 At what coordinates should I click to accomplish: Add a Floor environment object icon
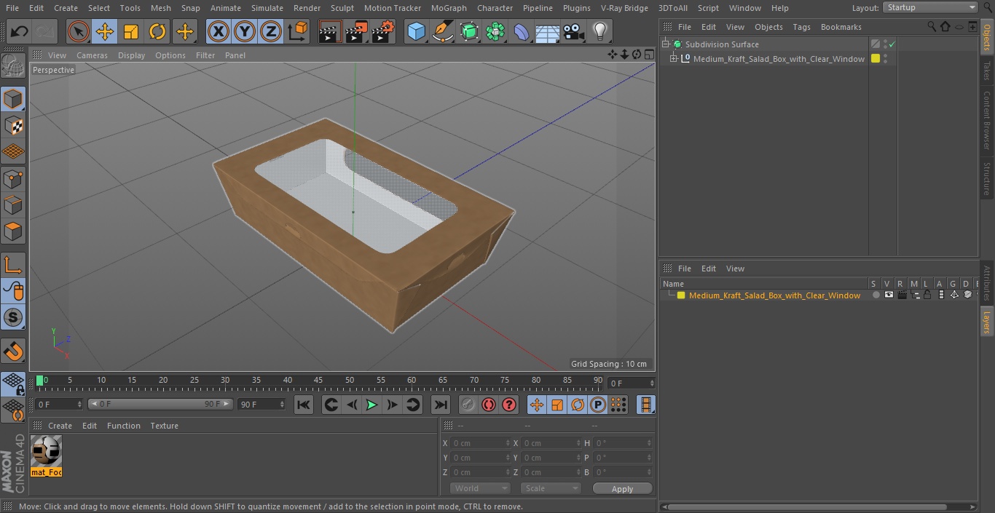tap(548, 31)
